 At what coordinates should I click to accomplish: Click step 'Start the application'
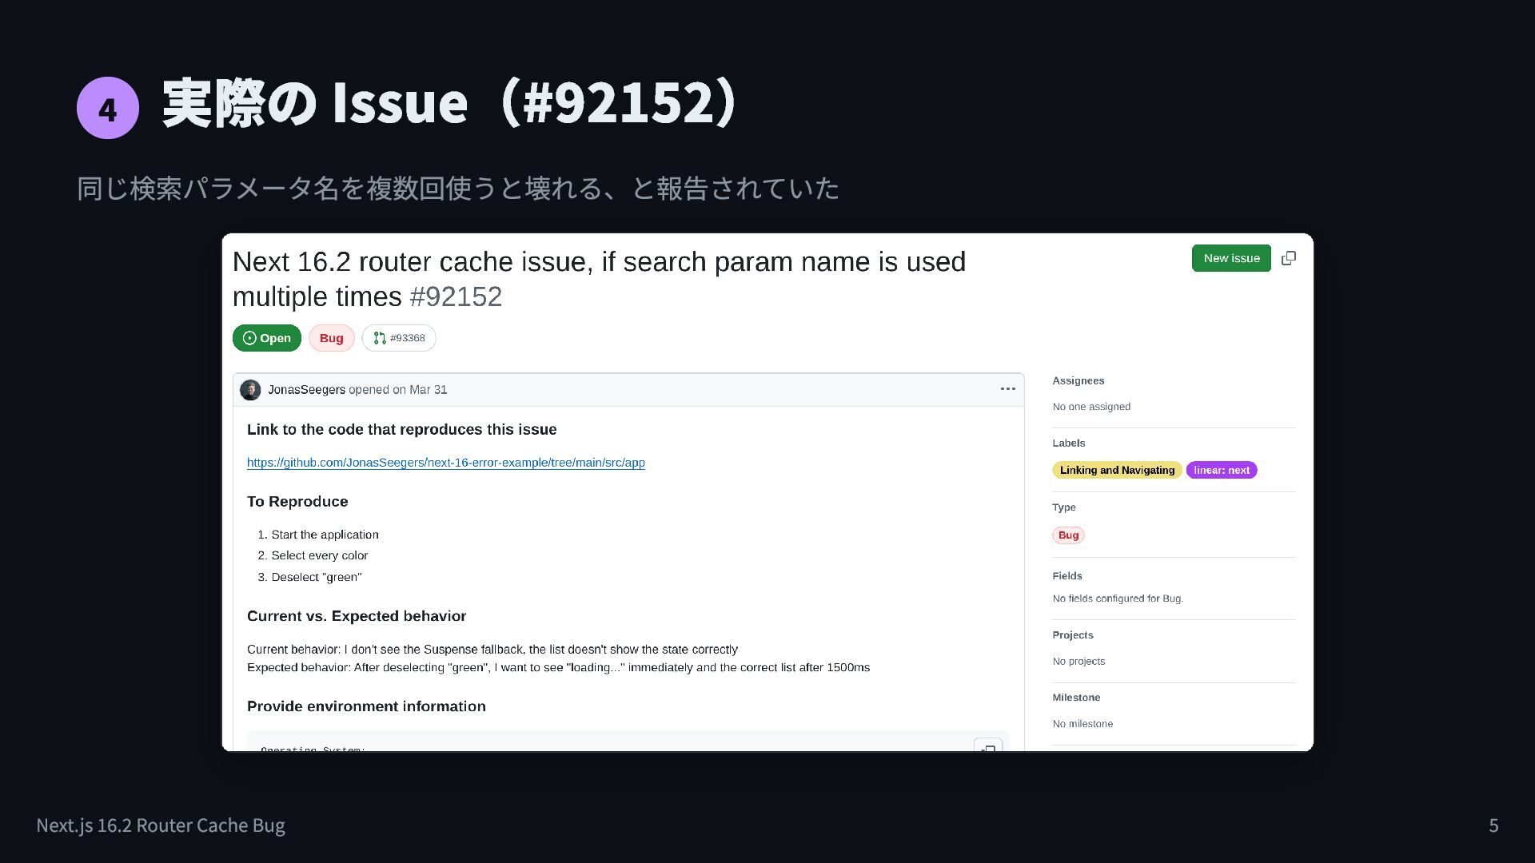point(325,535)
